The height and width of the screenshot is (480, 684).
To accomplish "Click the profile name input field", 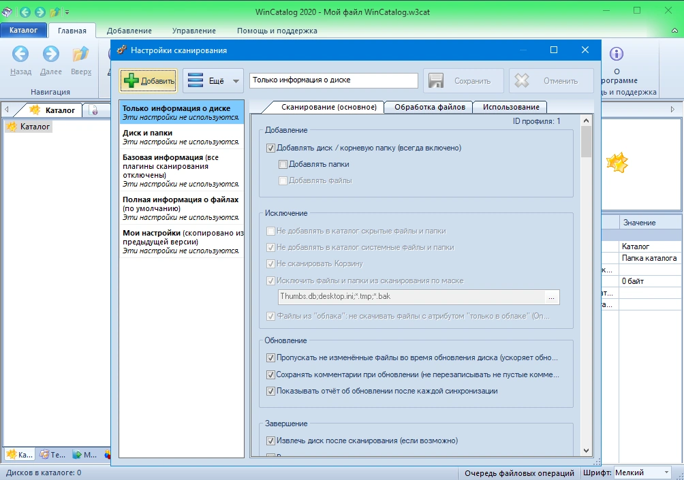I will (334, 80).
